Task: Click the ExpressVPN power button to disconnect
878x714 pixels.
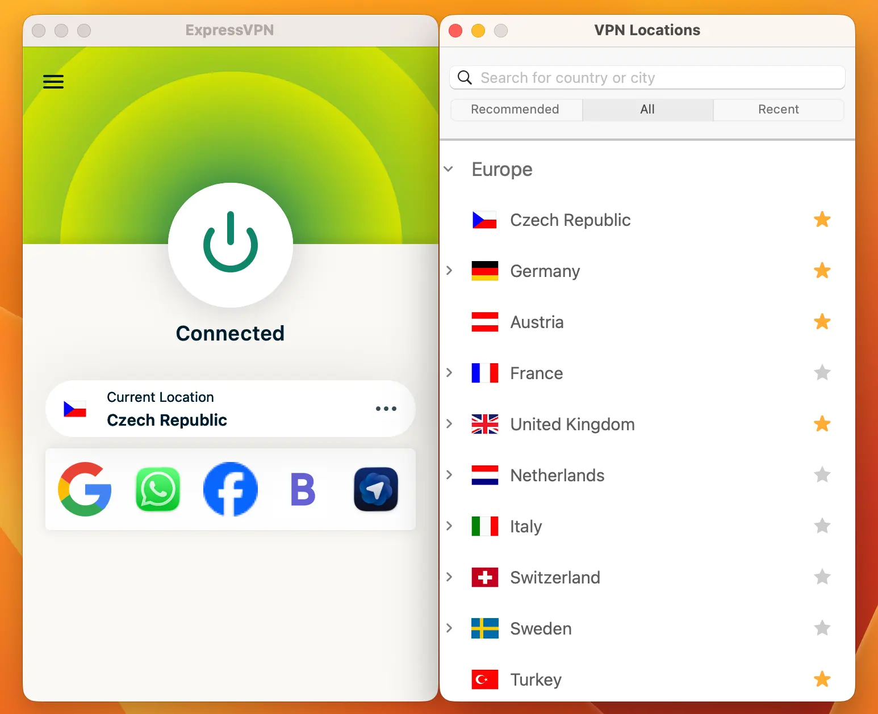Action: click(230, 245)
